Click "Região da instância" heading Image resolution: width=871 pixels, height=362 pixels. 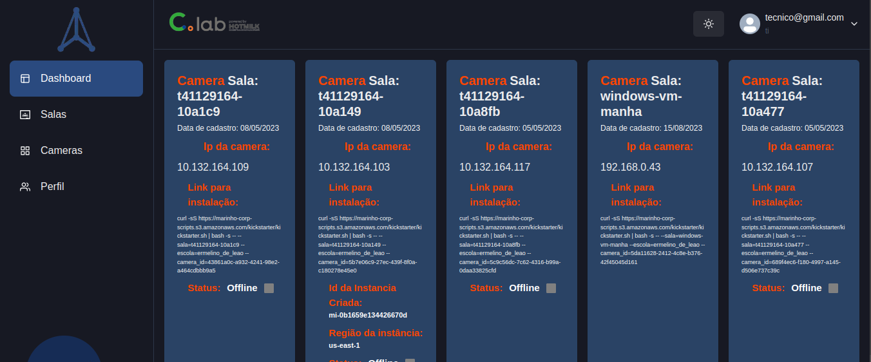pyautogui.click(x=376, y=333)
